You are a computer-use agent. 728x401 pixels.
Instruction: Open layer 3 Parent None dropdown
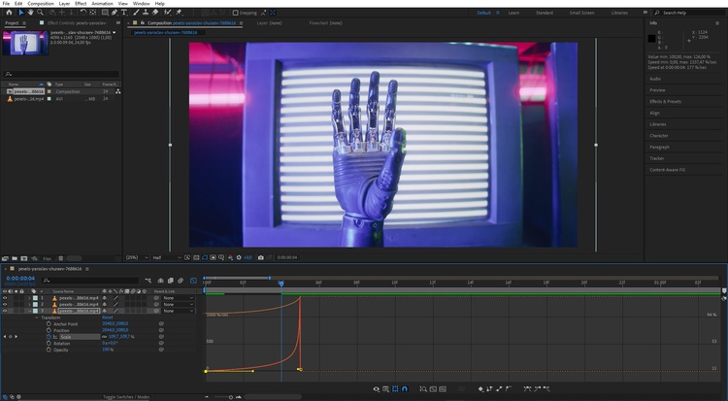(179, 311)
